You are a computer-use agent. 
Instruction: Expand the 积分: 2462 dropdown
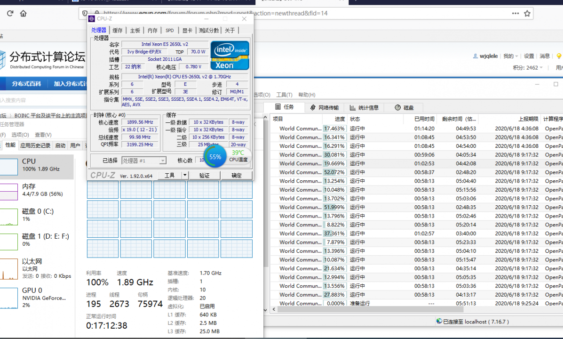tap(527, 68)
